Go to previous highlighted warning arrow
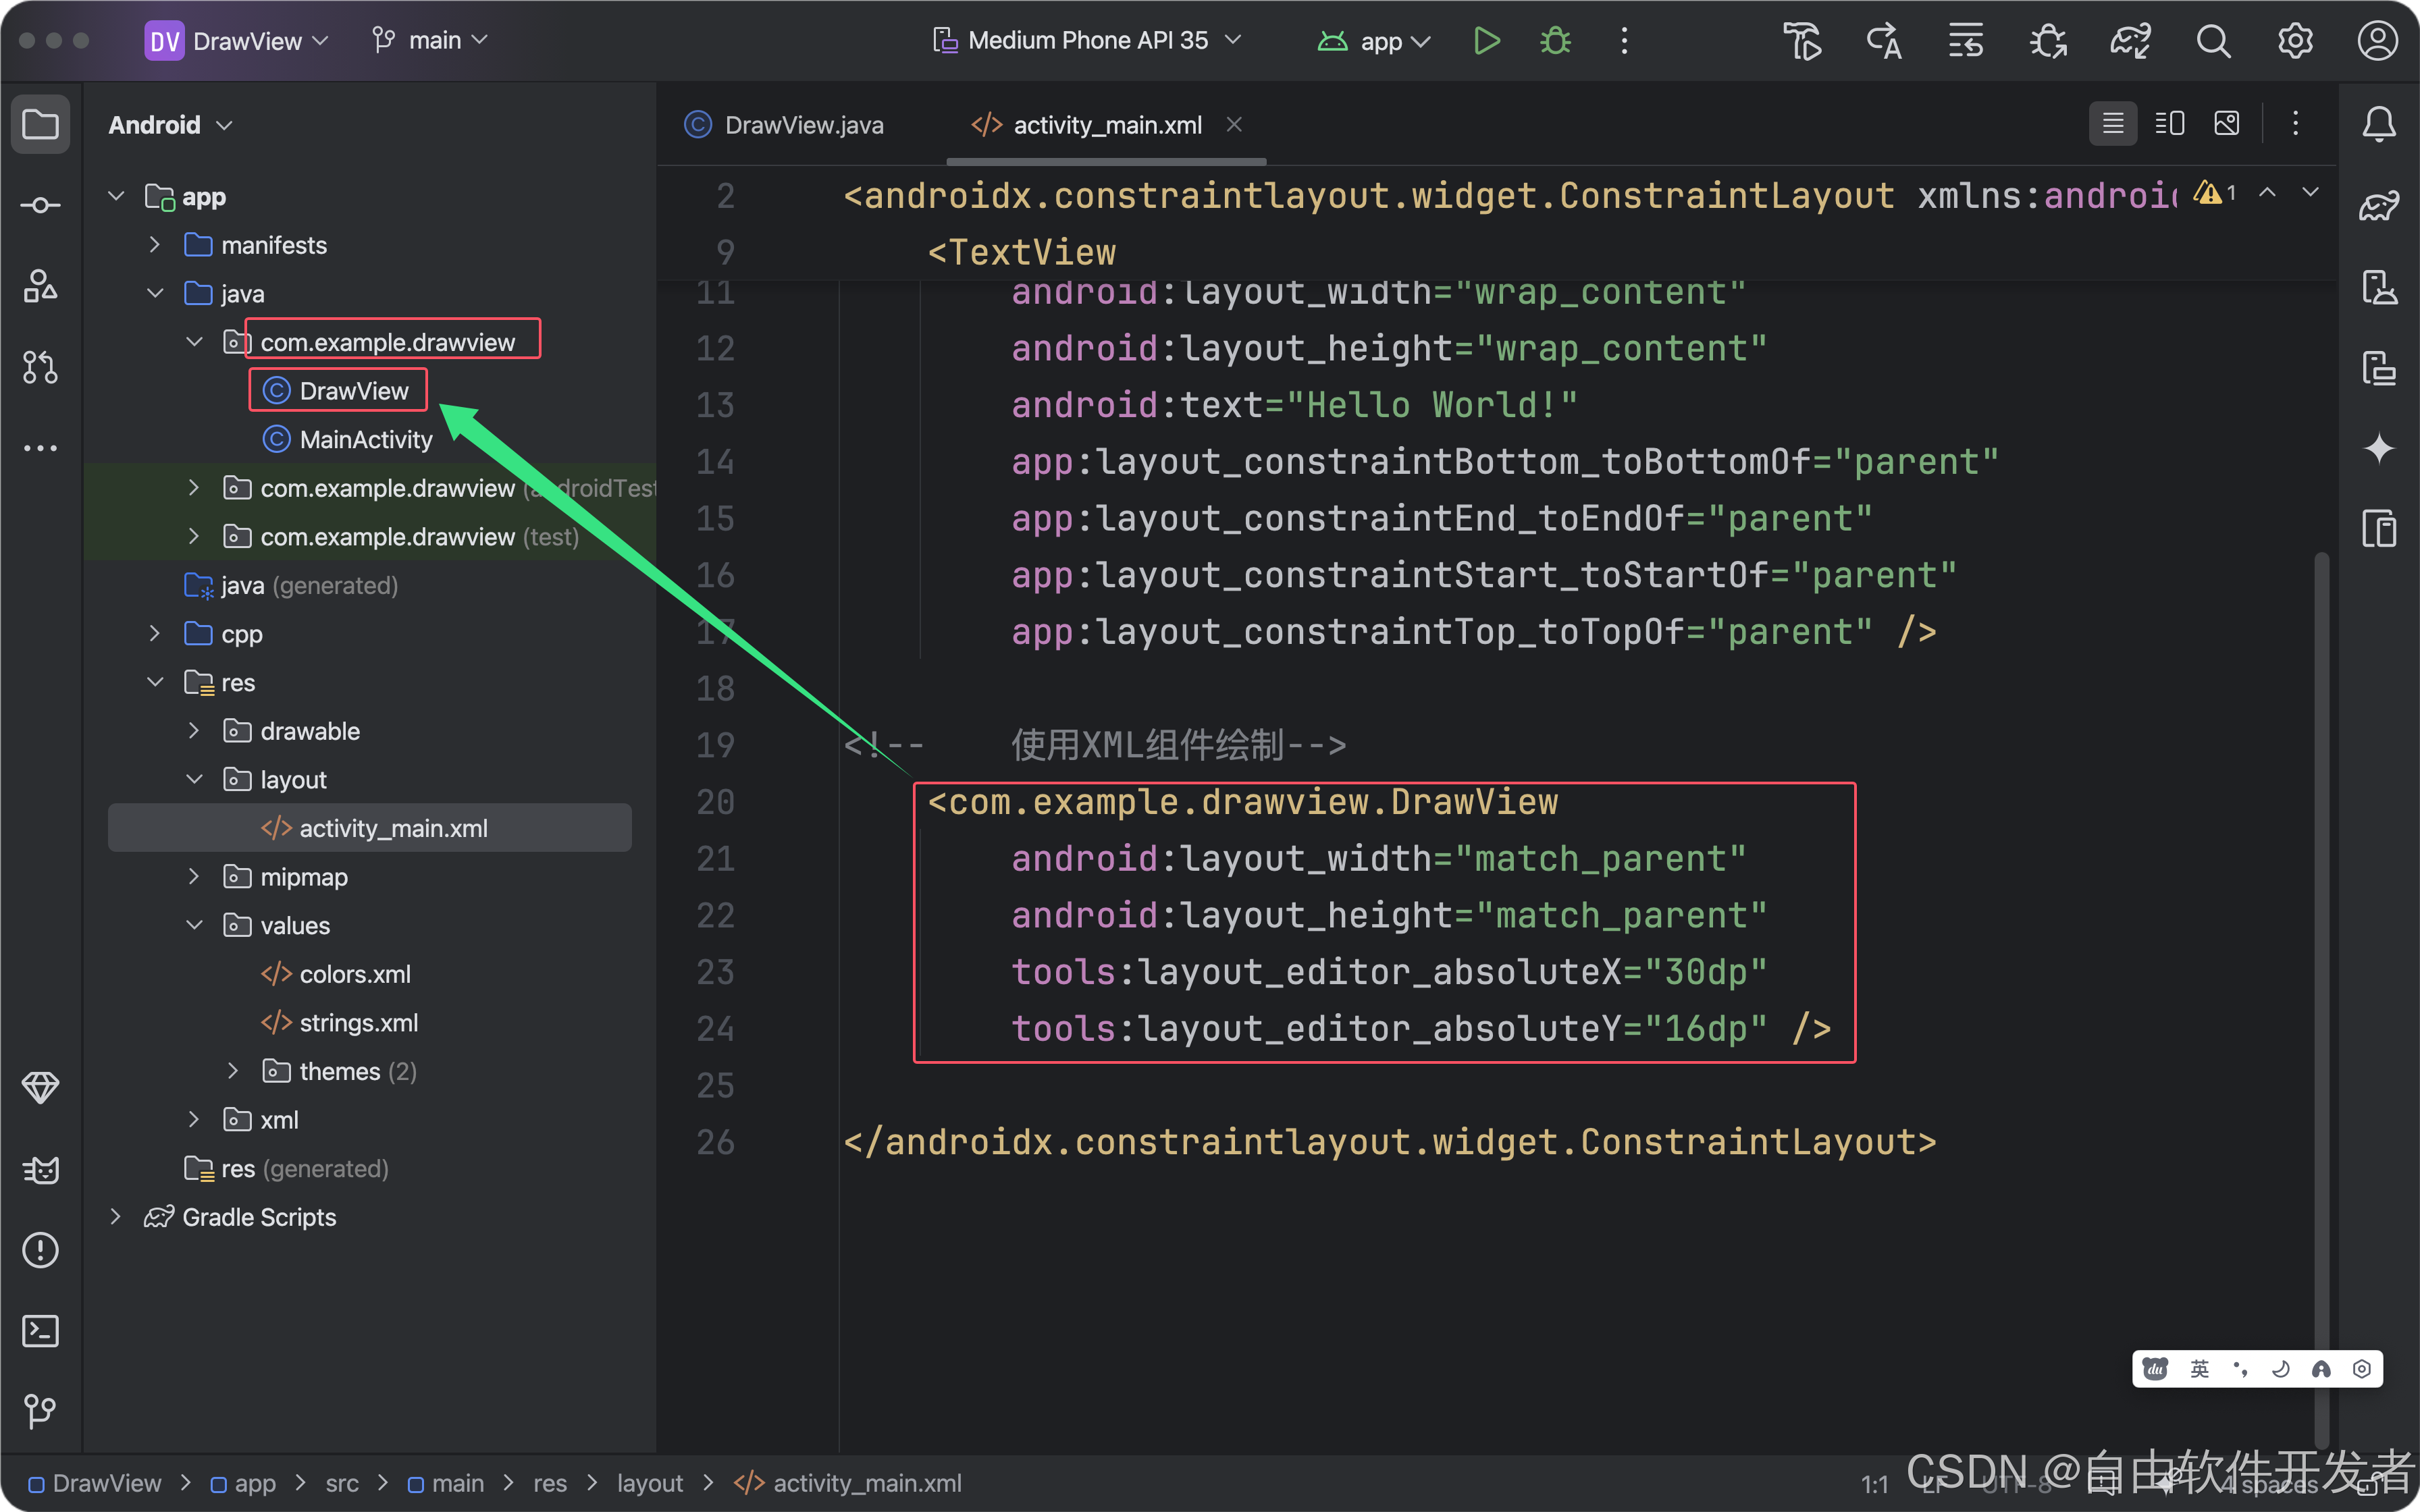Viewport: 2420px width, 1512px height. (x=2268, y=193)
